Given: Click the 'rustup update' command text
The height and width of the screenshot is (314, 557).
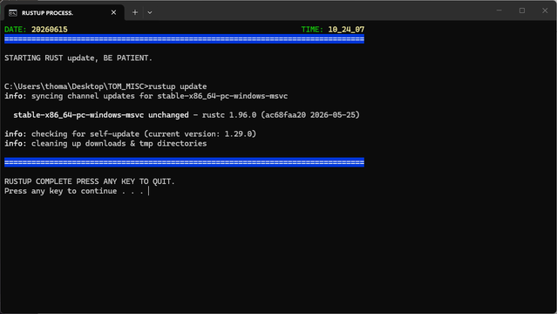Looking at the screenshot, I should [178, 86].
